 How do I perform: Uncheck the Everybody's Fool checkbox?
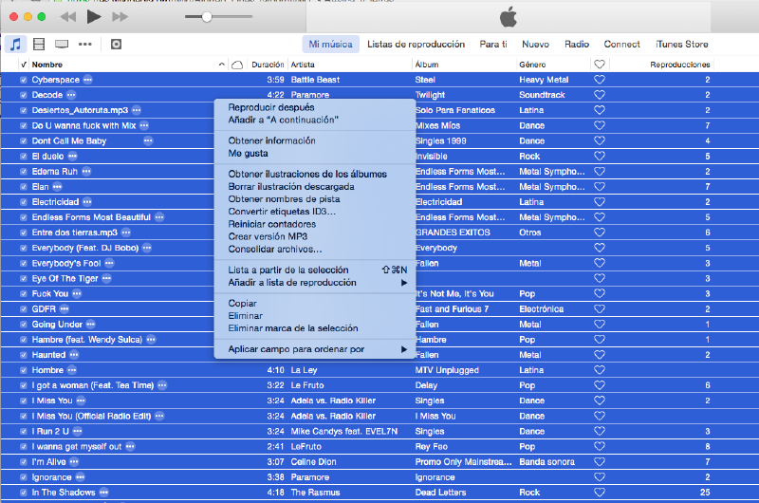(x=23, y=263)
